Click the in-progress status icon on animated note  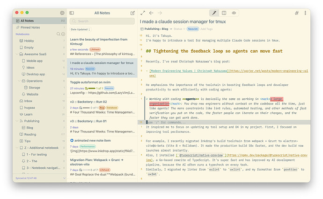[72, 141]
